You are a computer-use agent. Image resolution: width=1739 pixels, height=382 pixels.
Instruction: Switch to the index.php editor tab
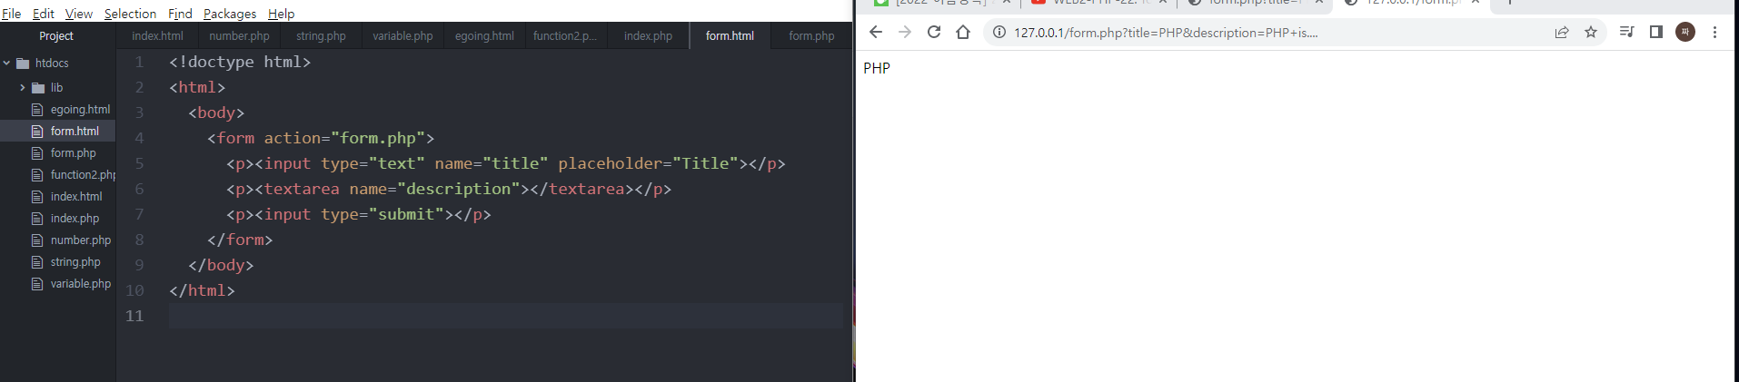pyautogui.click(x=648, y=36)
